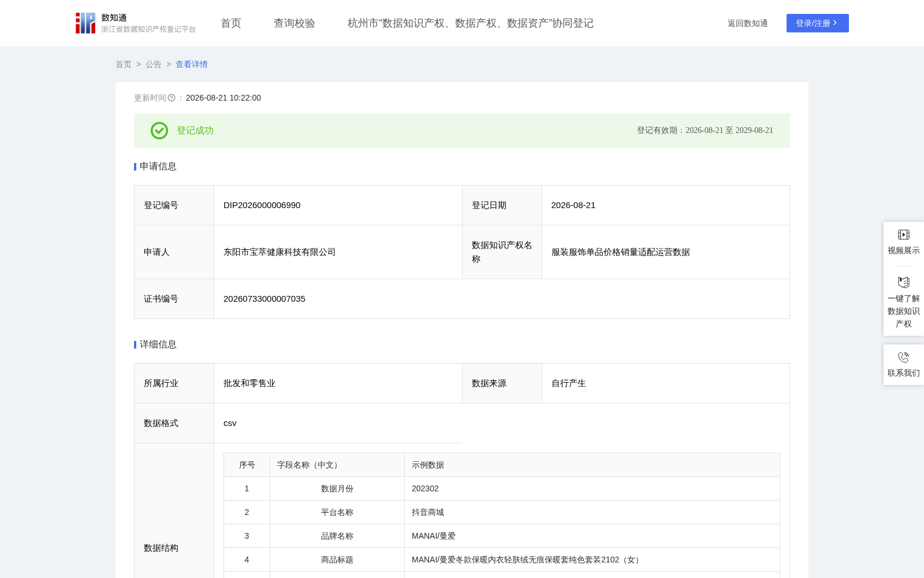
Task: Click registration number DIP2026000006990
Action: pyautogui.click(x=262, y=205)
